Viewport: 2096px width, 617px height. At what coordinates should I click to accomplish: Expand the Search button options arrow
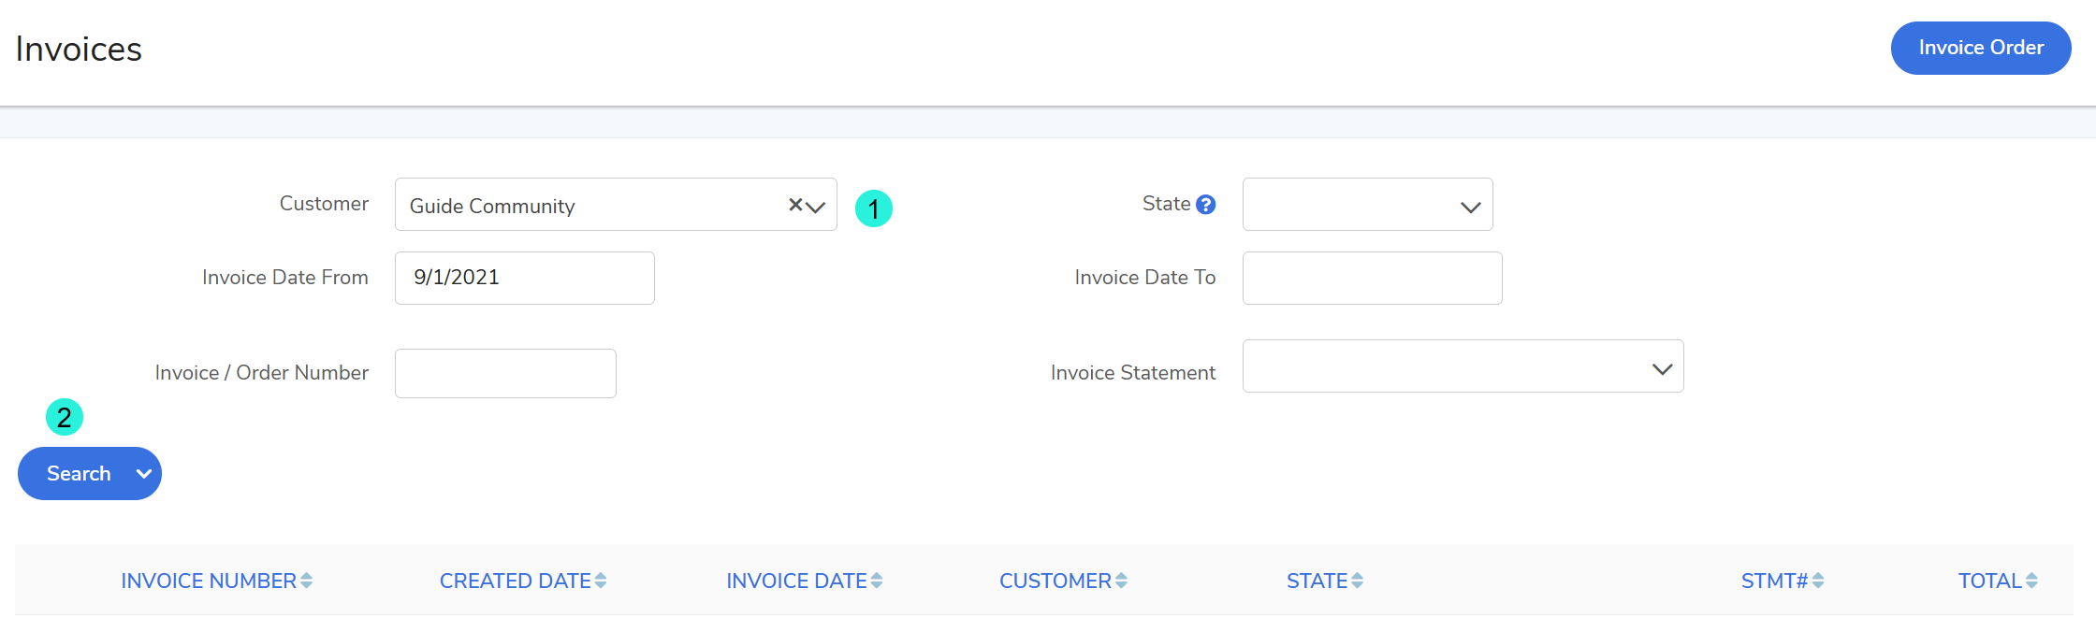(144, 474)
